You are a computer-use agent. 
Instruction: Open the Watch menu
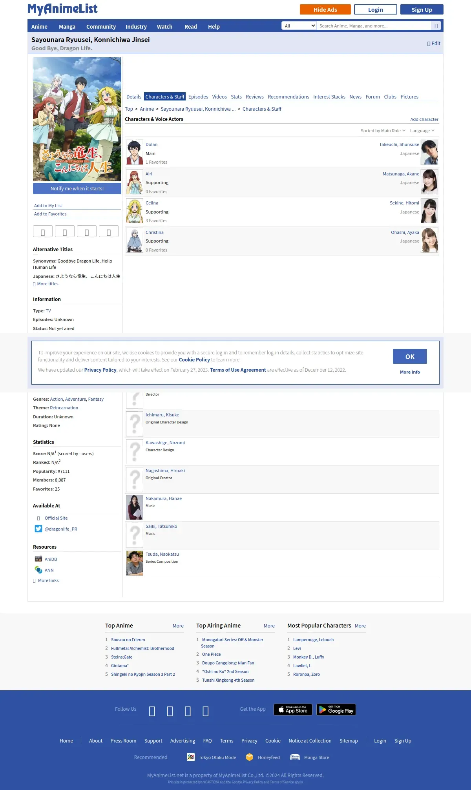(164, 27)
